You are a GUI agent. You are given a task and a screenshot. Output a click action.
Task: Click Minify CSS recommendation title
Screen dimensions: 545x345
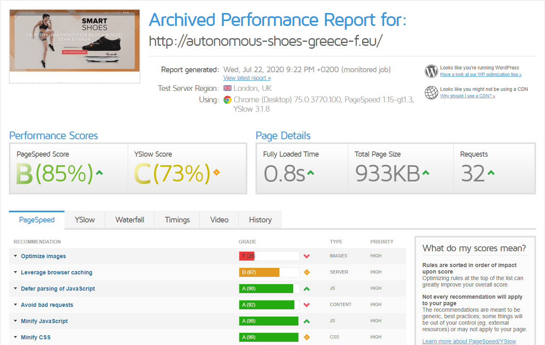(36, 337)
